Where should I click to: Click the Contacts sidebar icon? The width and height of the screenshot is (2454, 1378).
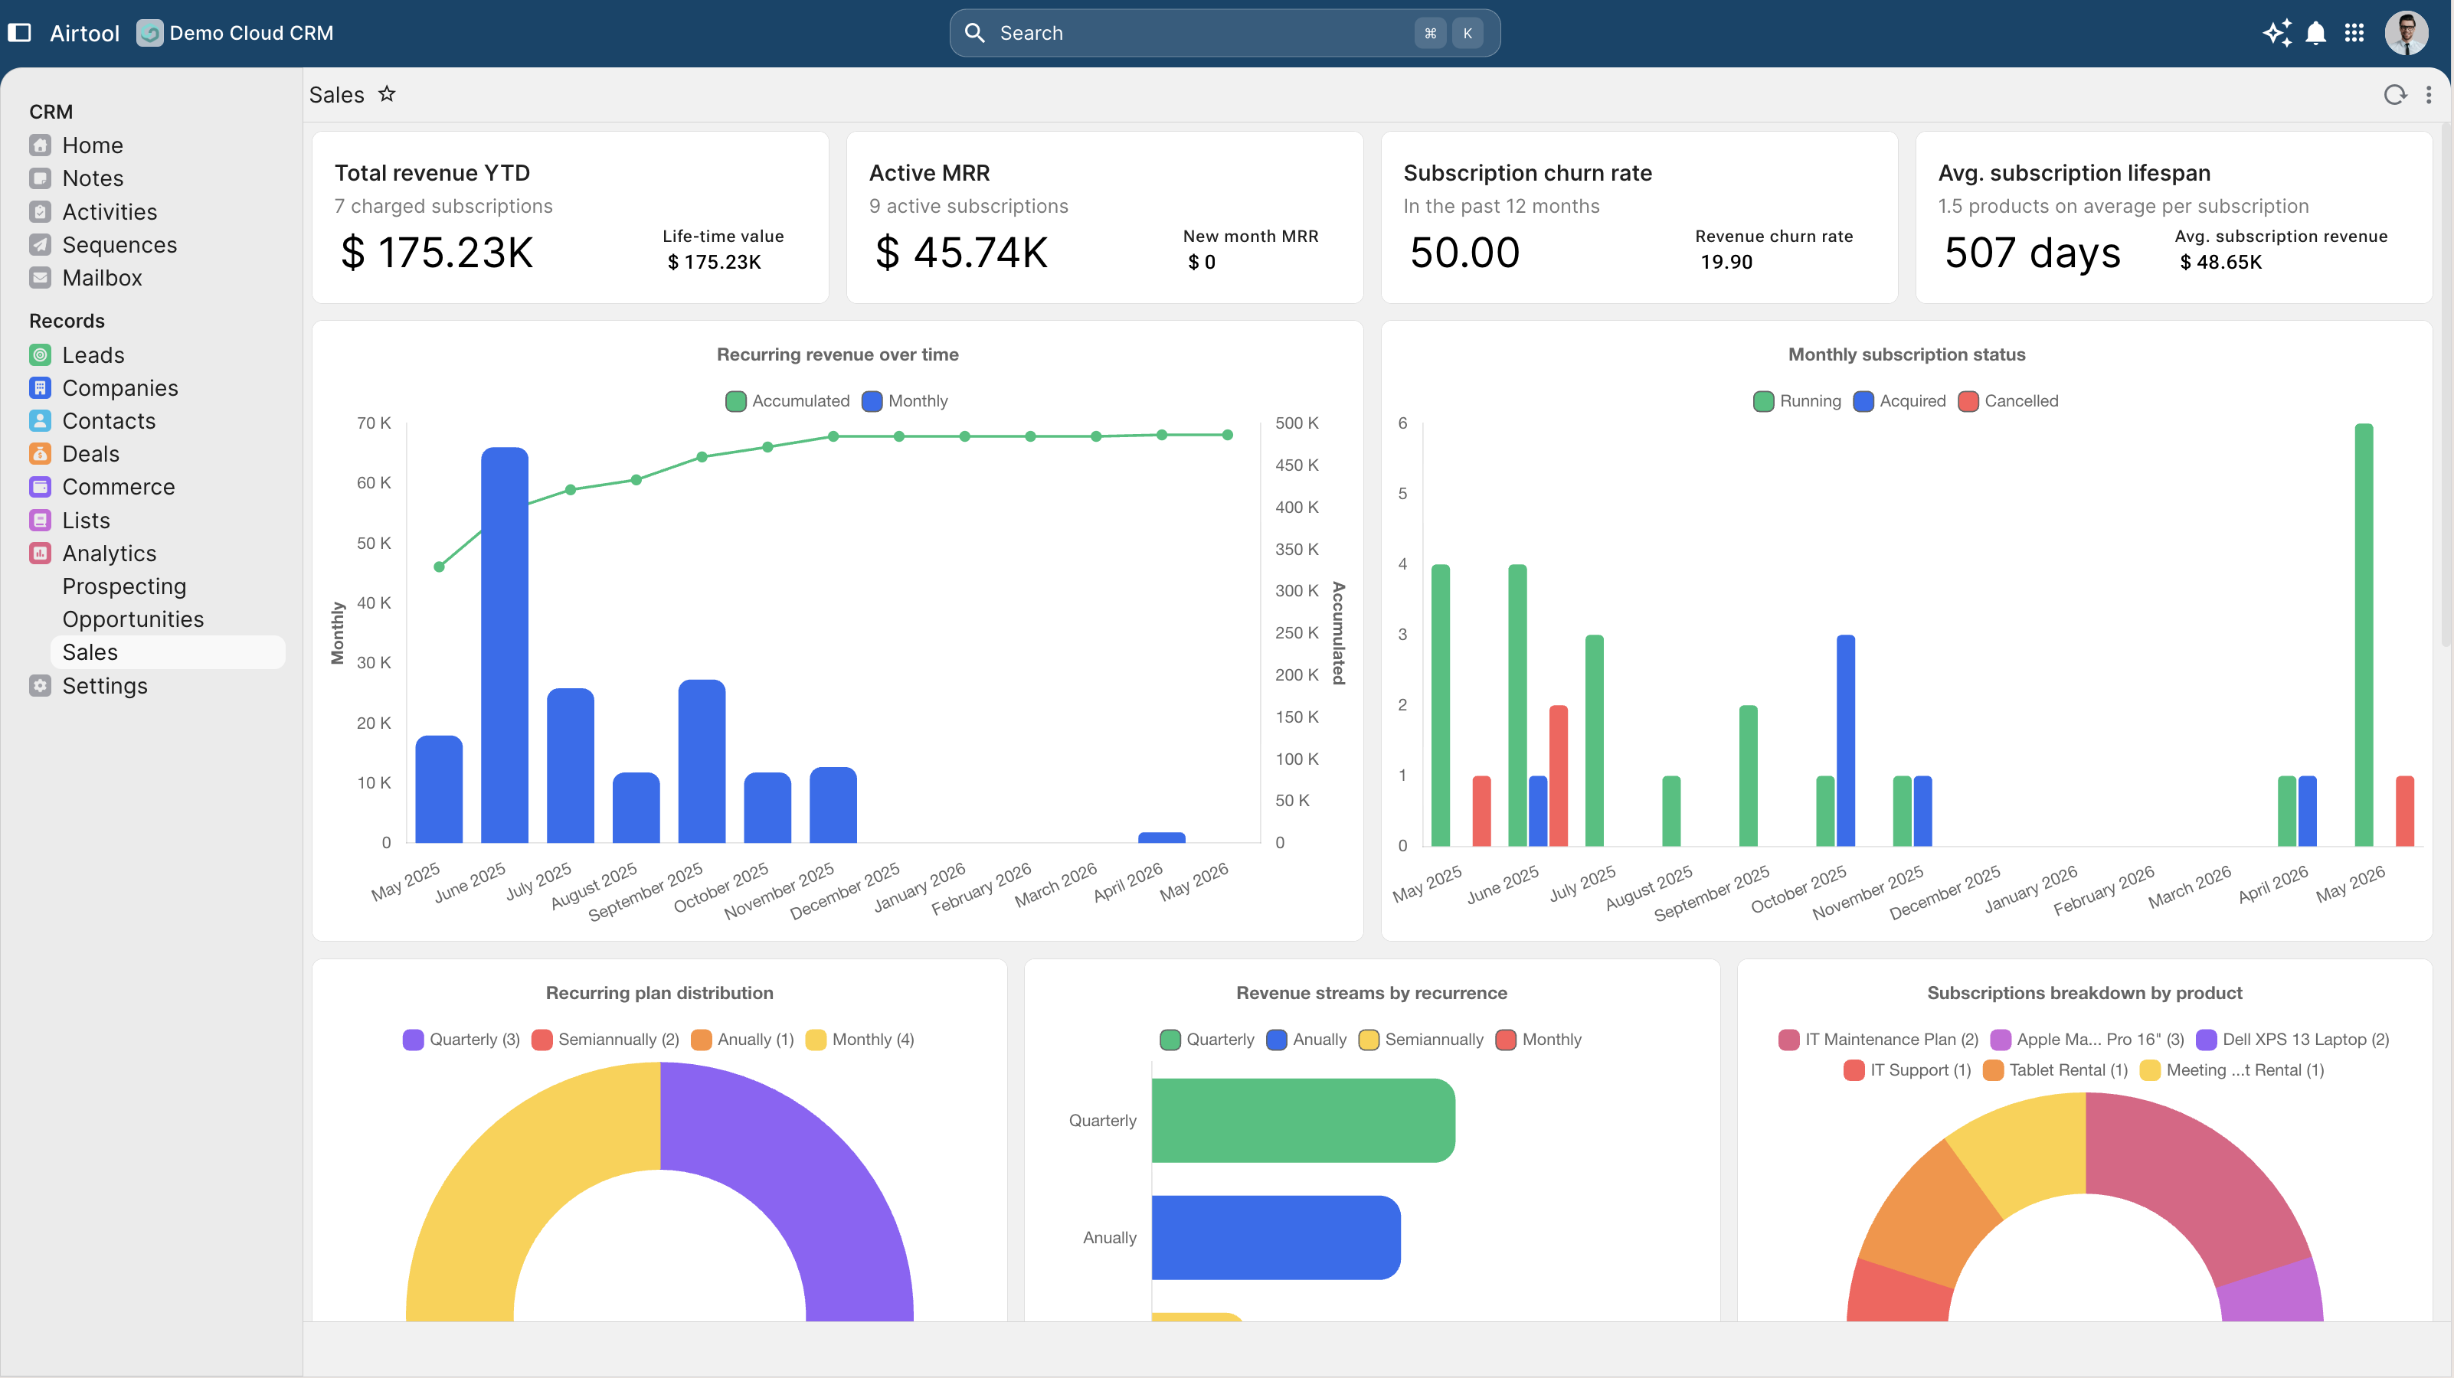point(40,421)
